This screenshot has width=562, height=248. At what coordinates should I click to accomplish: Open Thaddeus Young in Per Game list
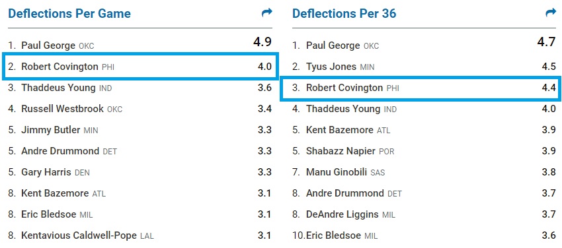(x=58, y=88)
